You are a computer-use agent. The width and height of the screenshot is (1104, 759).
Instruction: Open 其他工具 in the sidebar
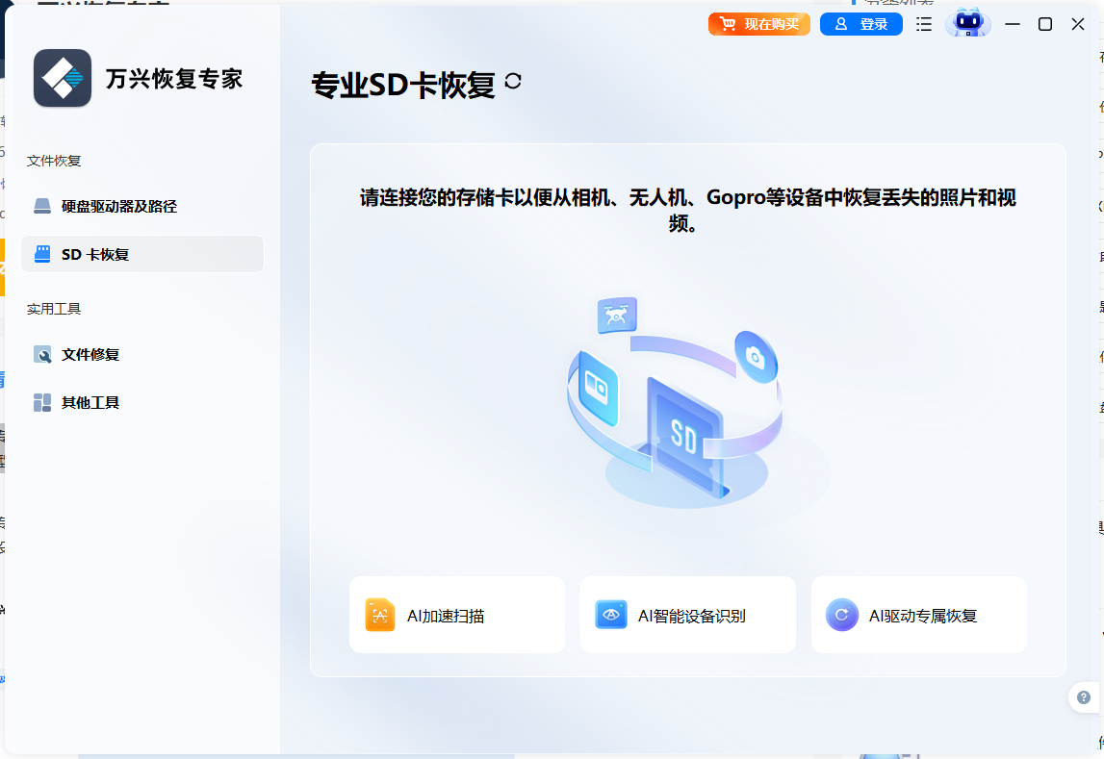pos(142,402)
